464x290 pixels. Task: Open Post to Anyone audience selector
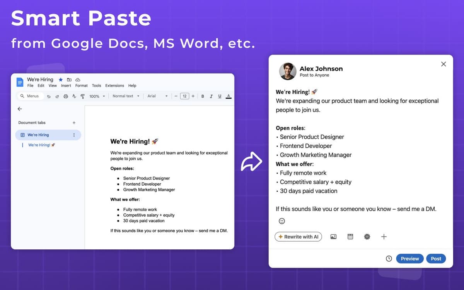[314, 75]
